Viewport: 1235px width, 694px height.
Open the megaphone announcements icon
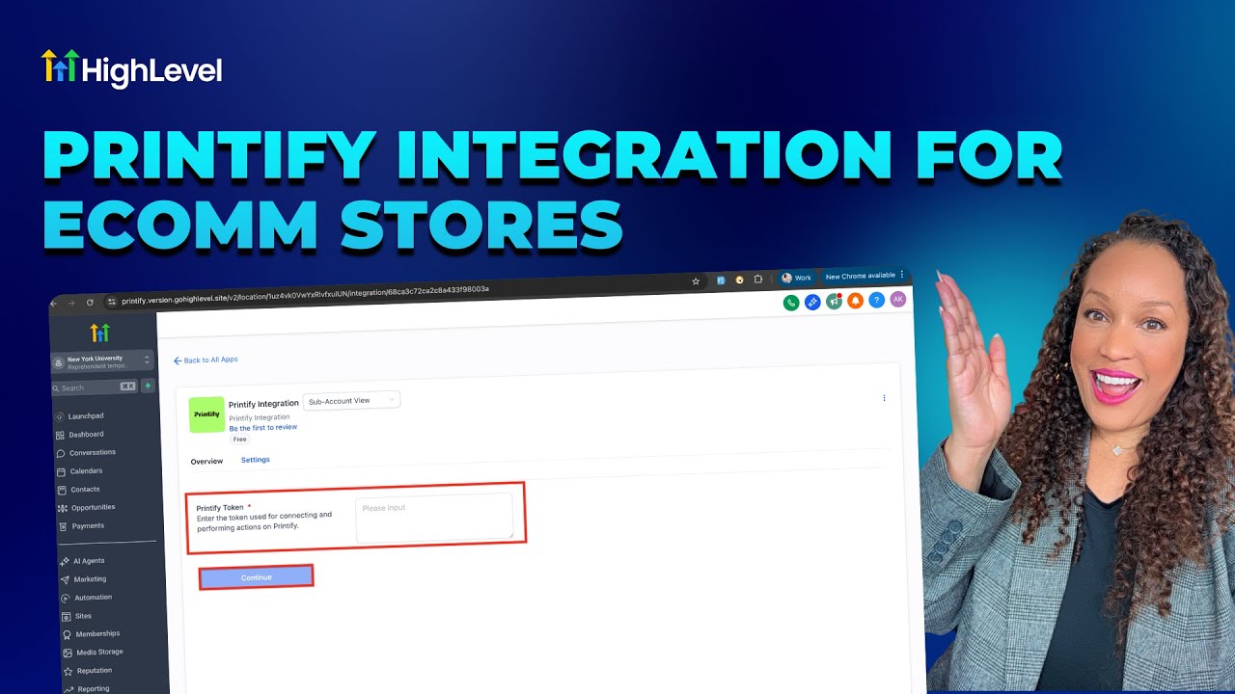834,302
